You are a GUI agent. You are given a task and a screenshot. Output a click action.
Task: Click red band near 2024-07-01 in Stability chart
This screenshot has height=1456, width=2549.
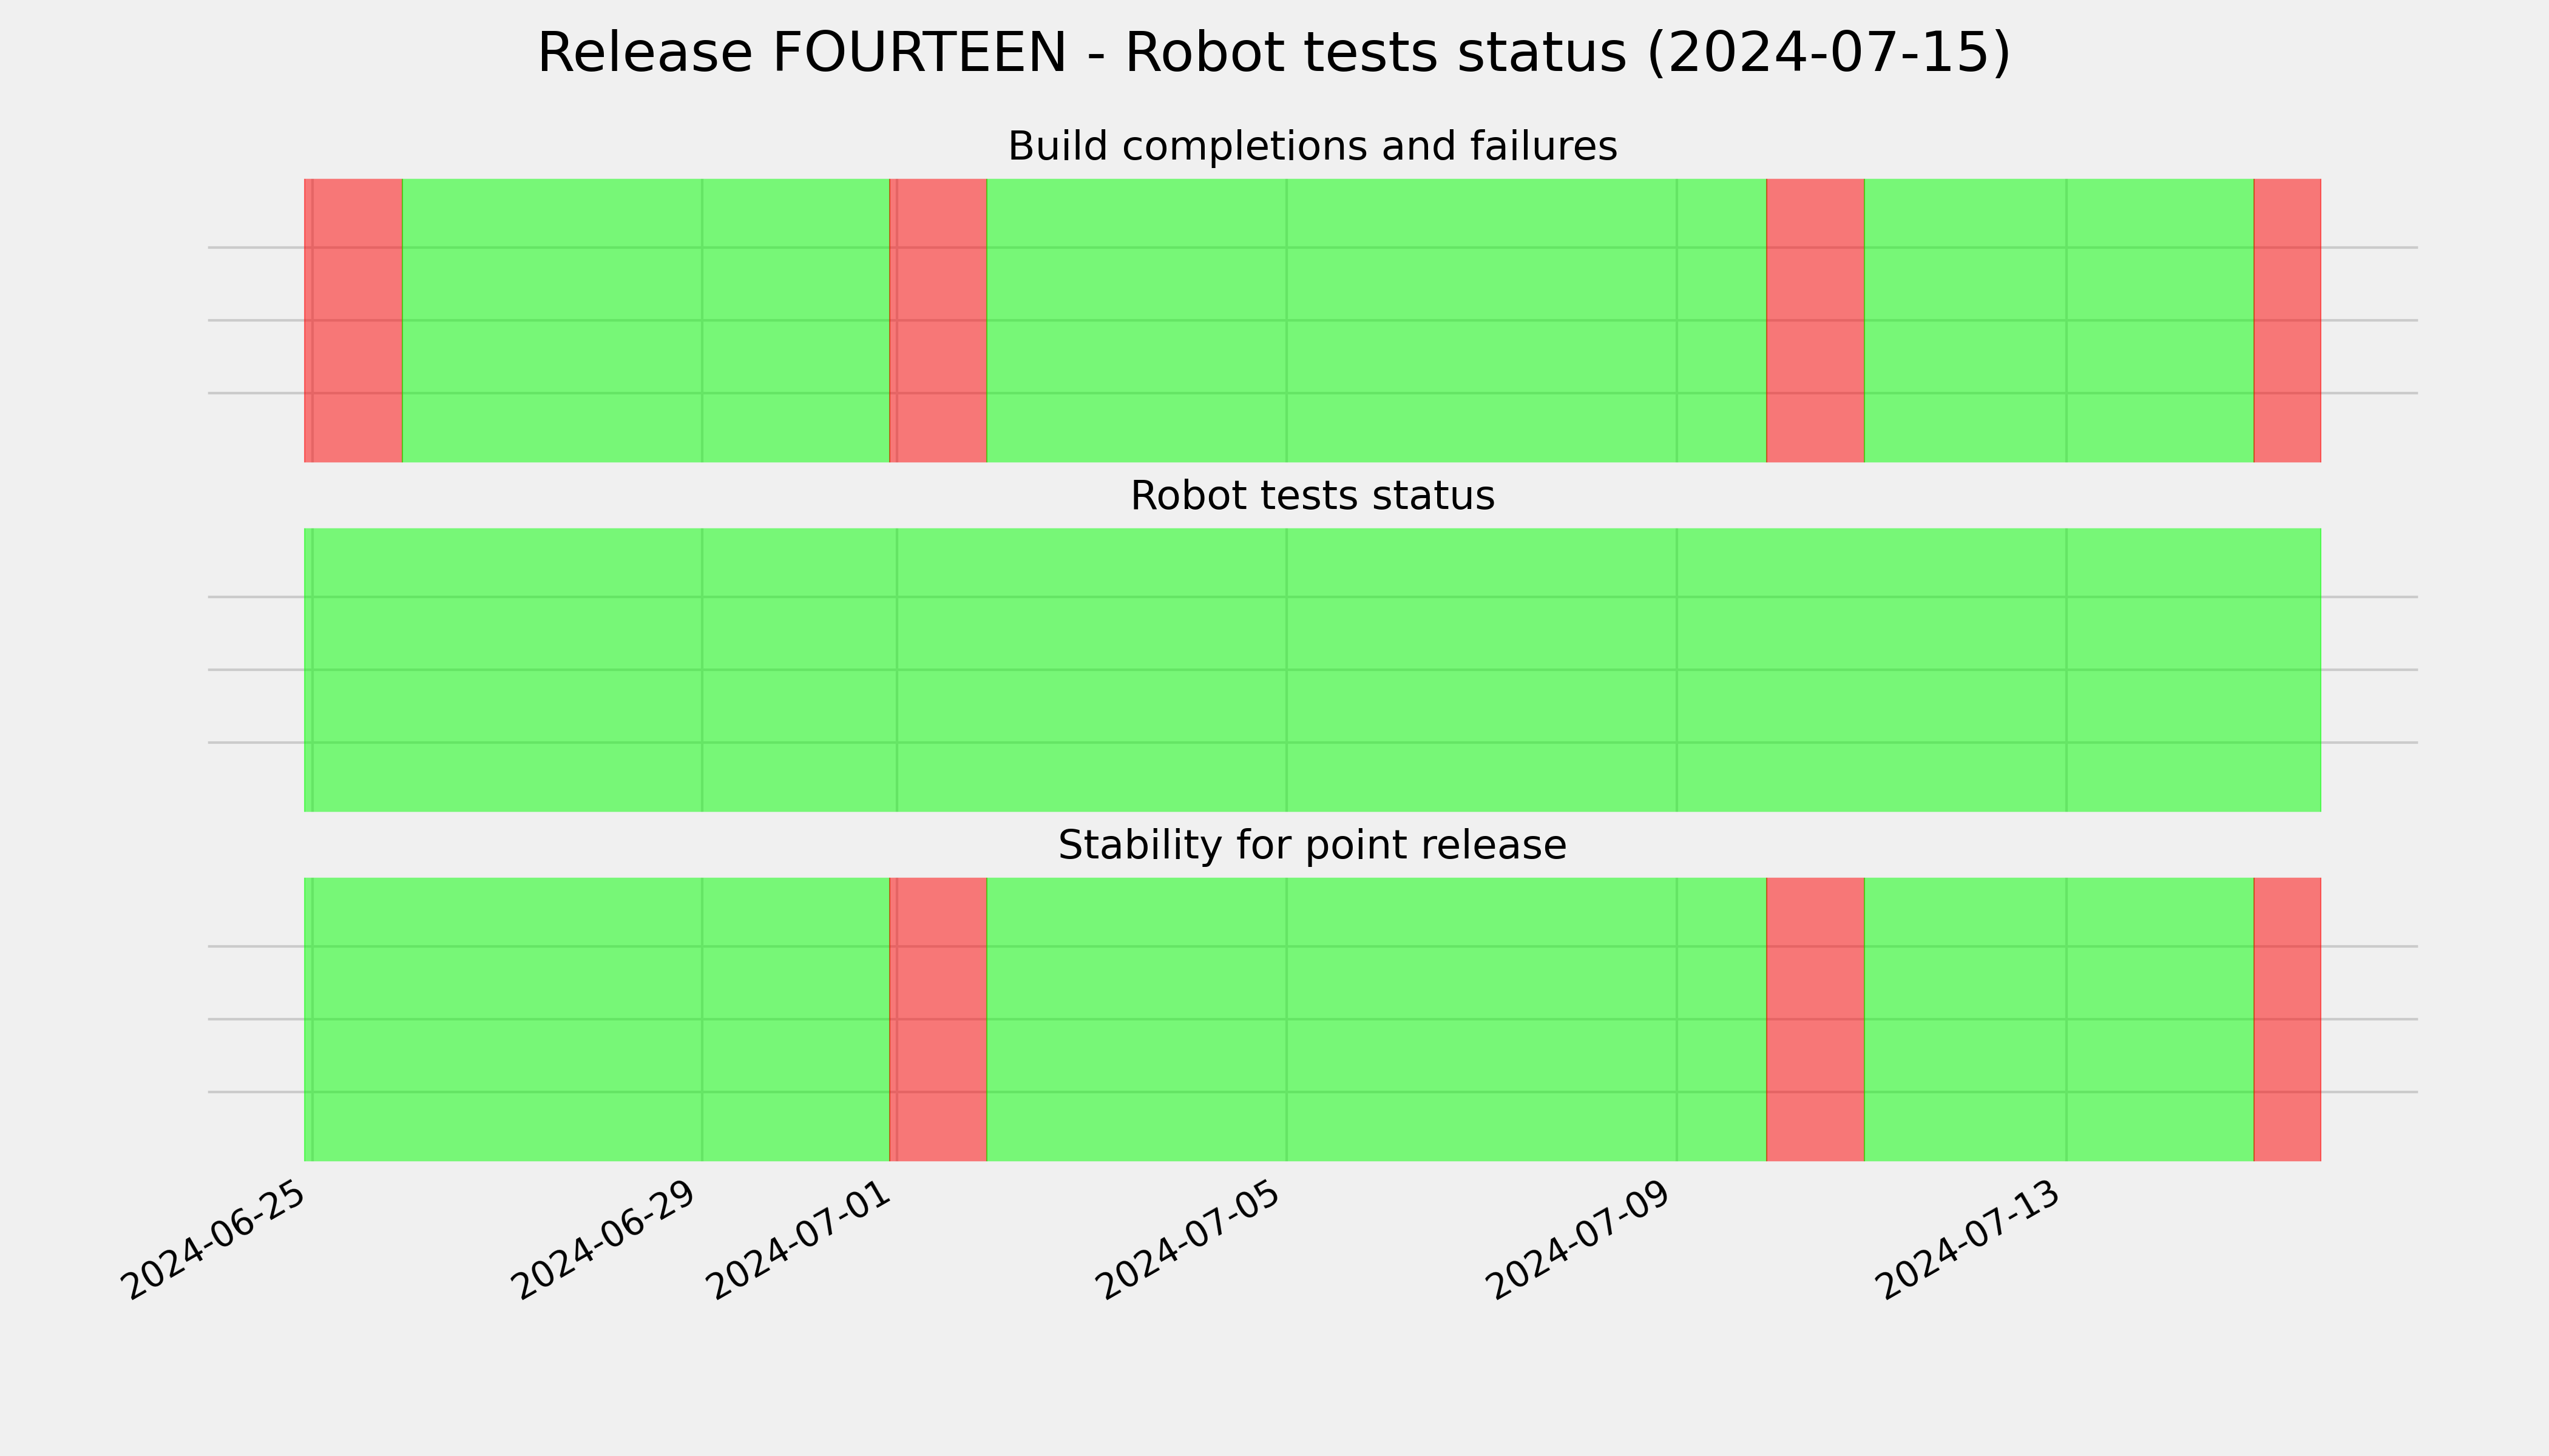tap(938, 1019)
